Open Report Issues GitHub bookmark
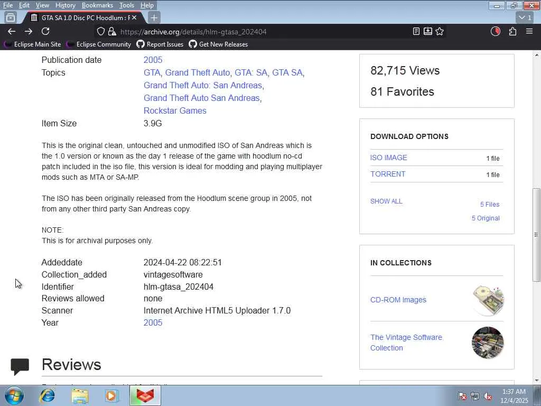This screenshot has width=541, height=406. pyautogui.click(x=160, y=44)
